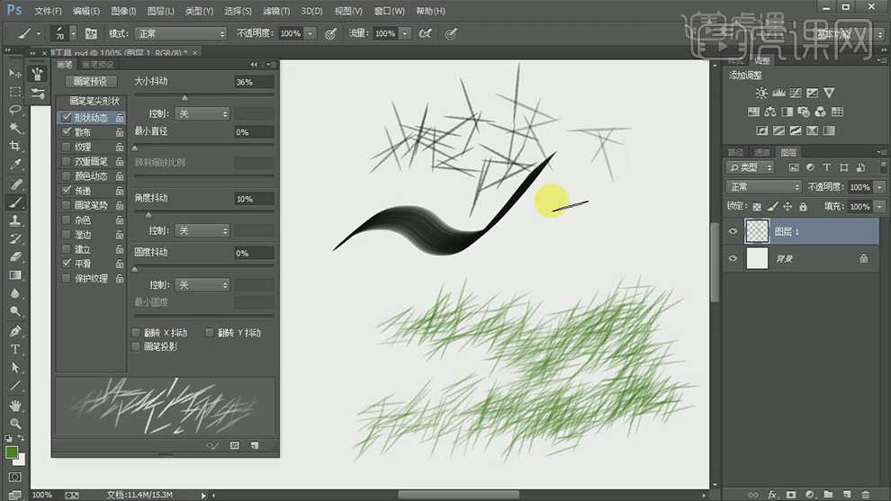Click the green foreground color swatch
891x501 pixels.
tap(12, 452)
